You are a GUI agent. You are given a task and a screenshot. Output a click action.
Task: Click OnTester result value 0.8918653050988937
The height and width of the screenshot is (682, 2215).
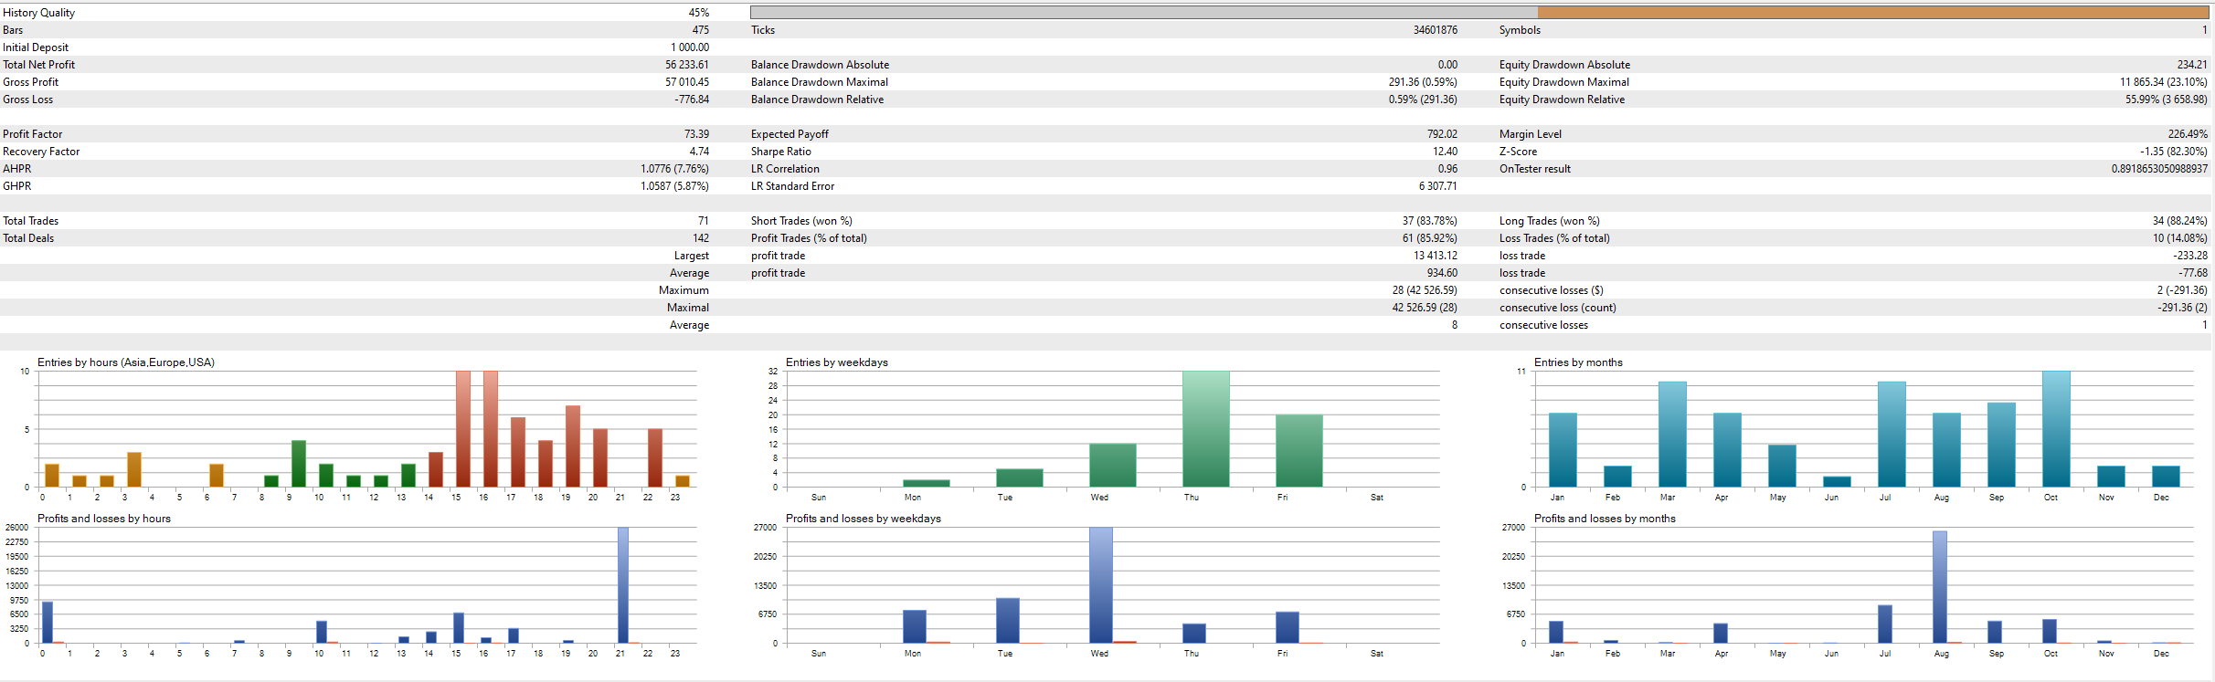coord(2159,169)
